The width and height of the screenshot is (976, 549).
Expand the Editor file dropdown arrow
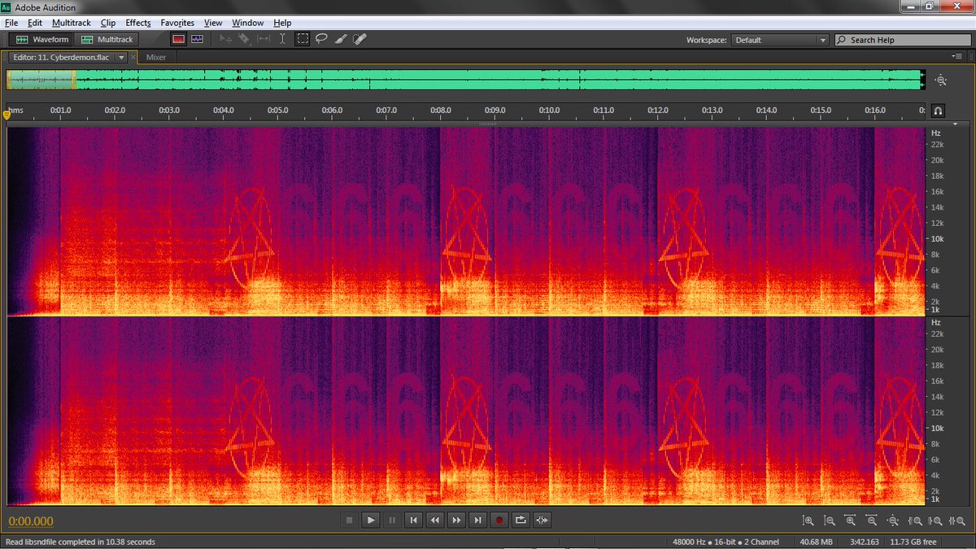tap(121, 58)
